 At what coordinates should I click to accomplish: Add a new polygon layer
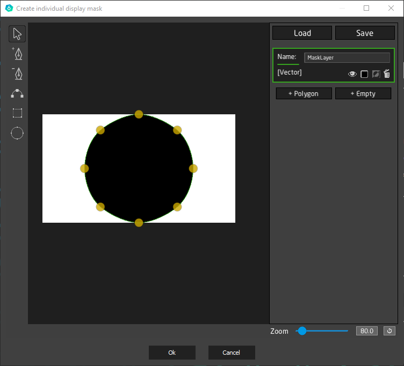[304, 93]
